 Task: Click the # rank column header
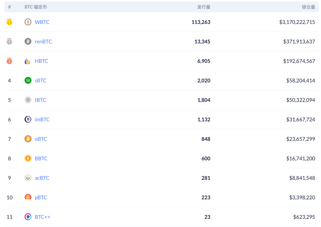10,7
